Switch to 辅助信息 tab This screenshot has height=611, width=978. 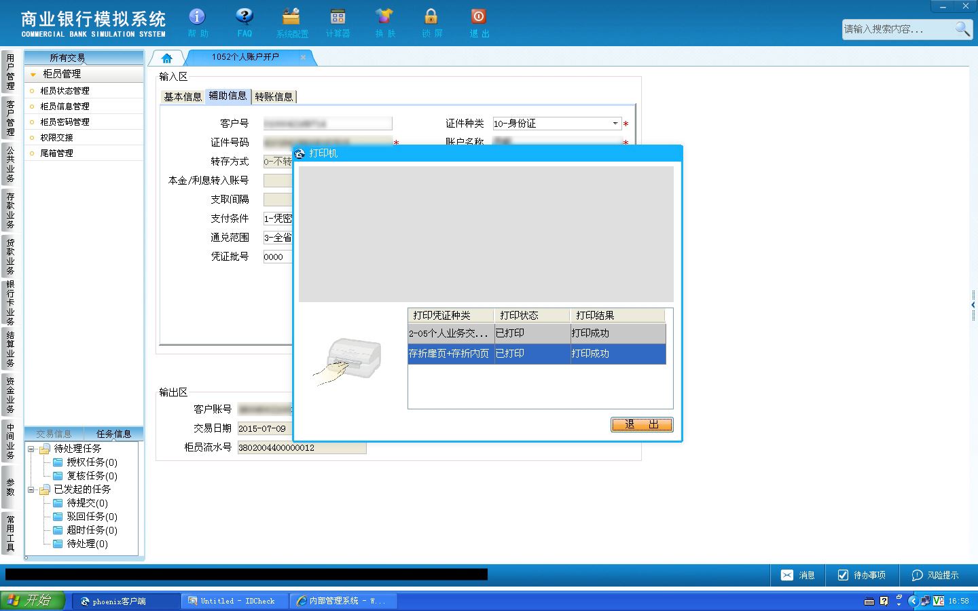tap(228, 96)
